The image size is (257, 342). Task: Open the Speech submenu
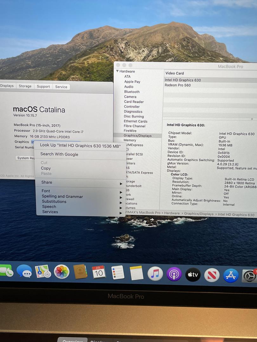[x=81, y=207]
